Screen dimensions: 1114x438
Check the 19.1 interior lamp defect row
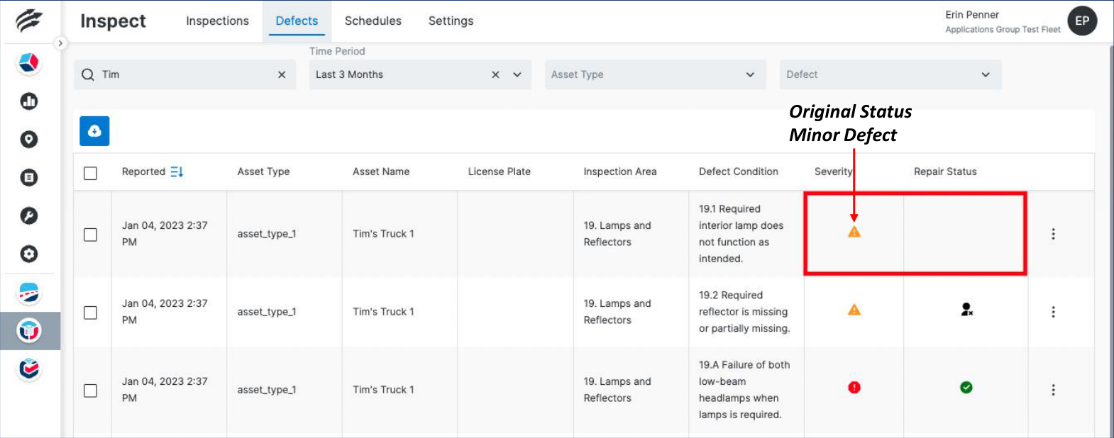90,235
